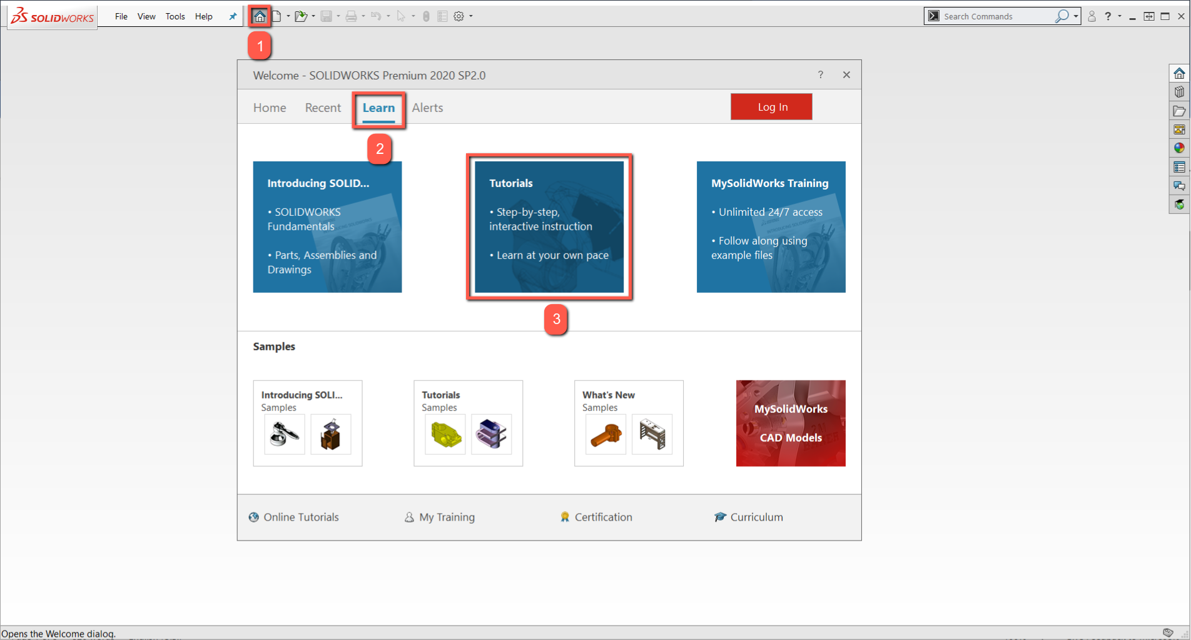
Task: Open the Online Tutorials link
Action: (x=294, y=517)
